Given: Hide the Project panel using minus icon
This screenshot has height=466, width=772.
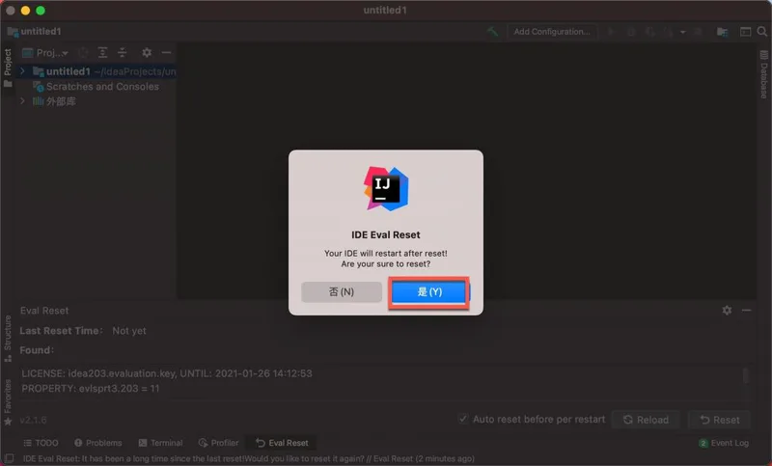Looking at the screenshot, I should point(166,53).
